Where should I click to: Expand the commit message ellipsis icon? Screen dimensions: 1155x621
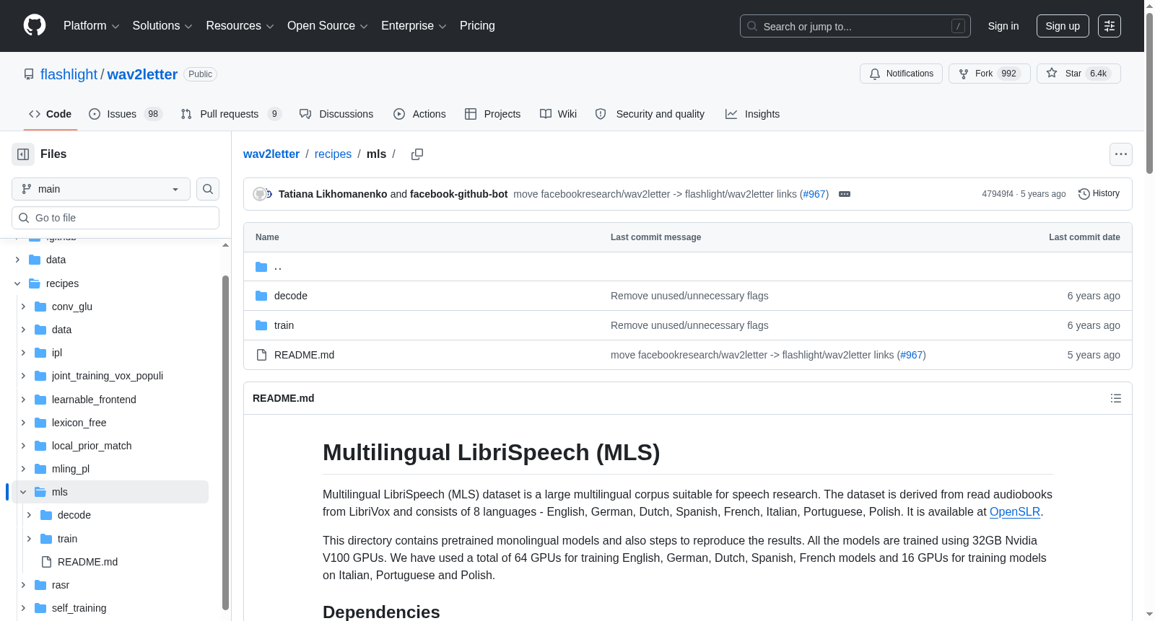coord(845,194)
